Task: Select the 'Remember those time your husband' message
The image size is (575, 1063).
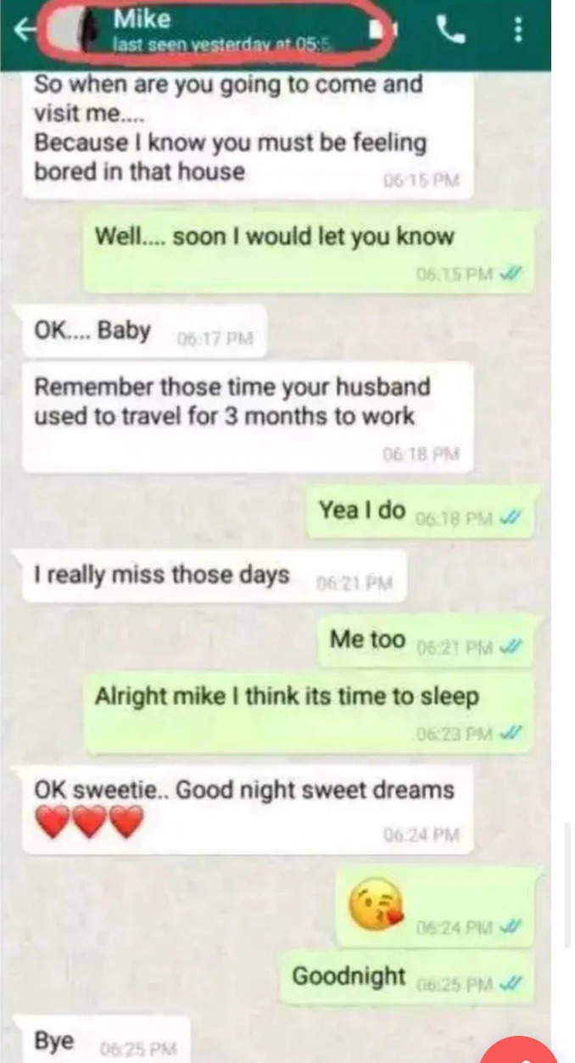Action: pyautogui.click(x=248, y=417)
